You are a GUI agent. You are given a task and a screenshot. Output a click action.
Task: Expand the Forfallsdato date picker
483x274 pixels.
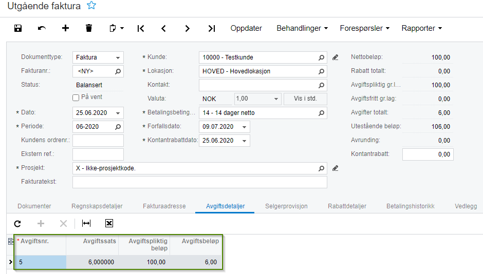coord(244,127)
